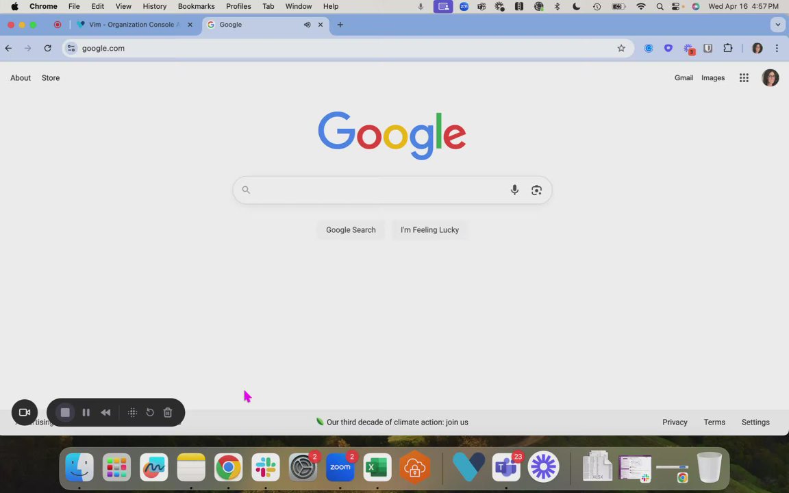The height and width of the screenshot is (493, 789).
Task: Open the Do Not Disturb moon icon
Action: click(x=577, y=7)
